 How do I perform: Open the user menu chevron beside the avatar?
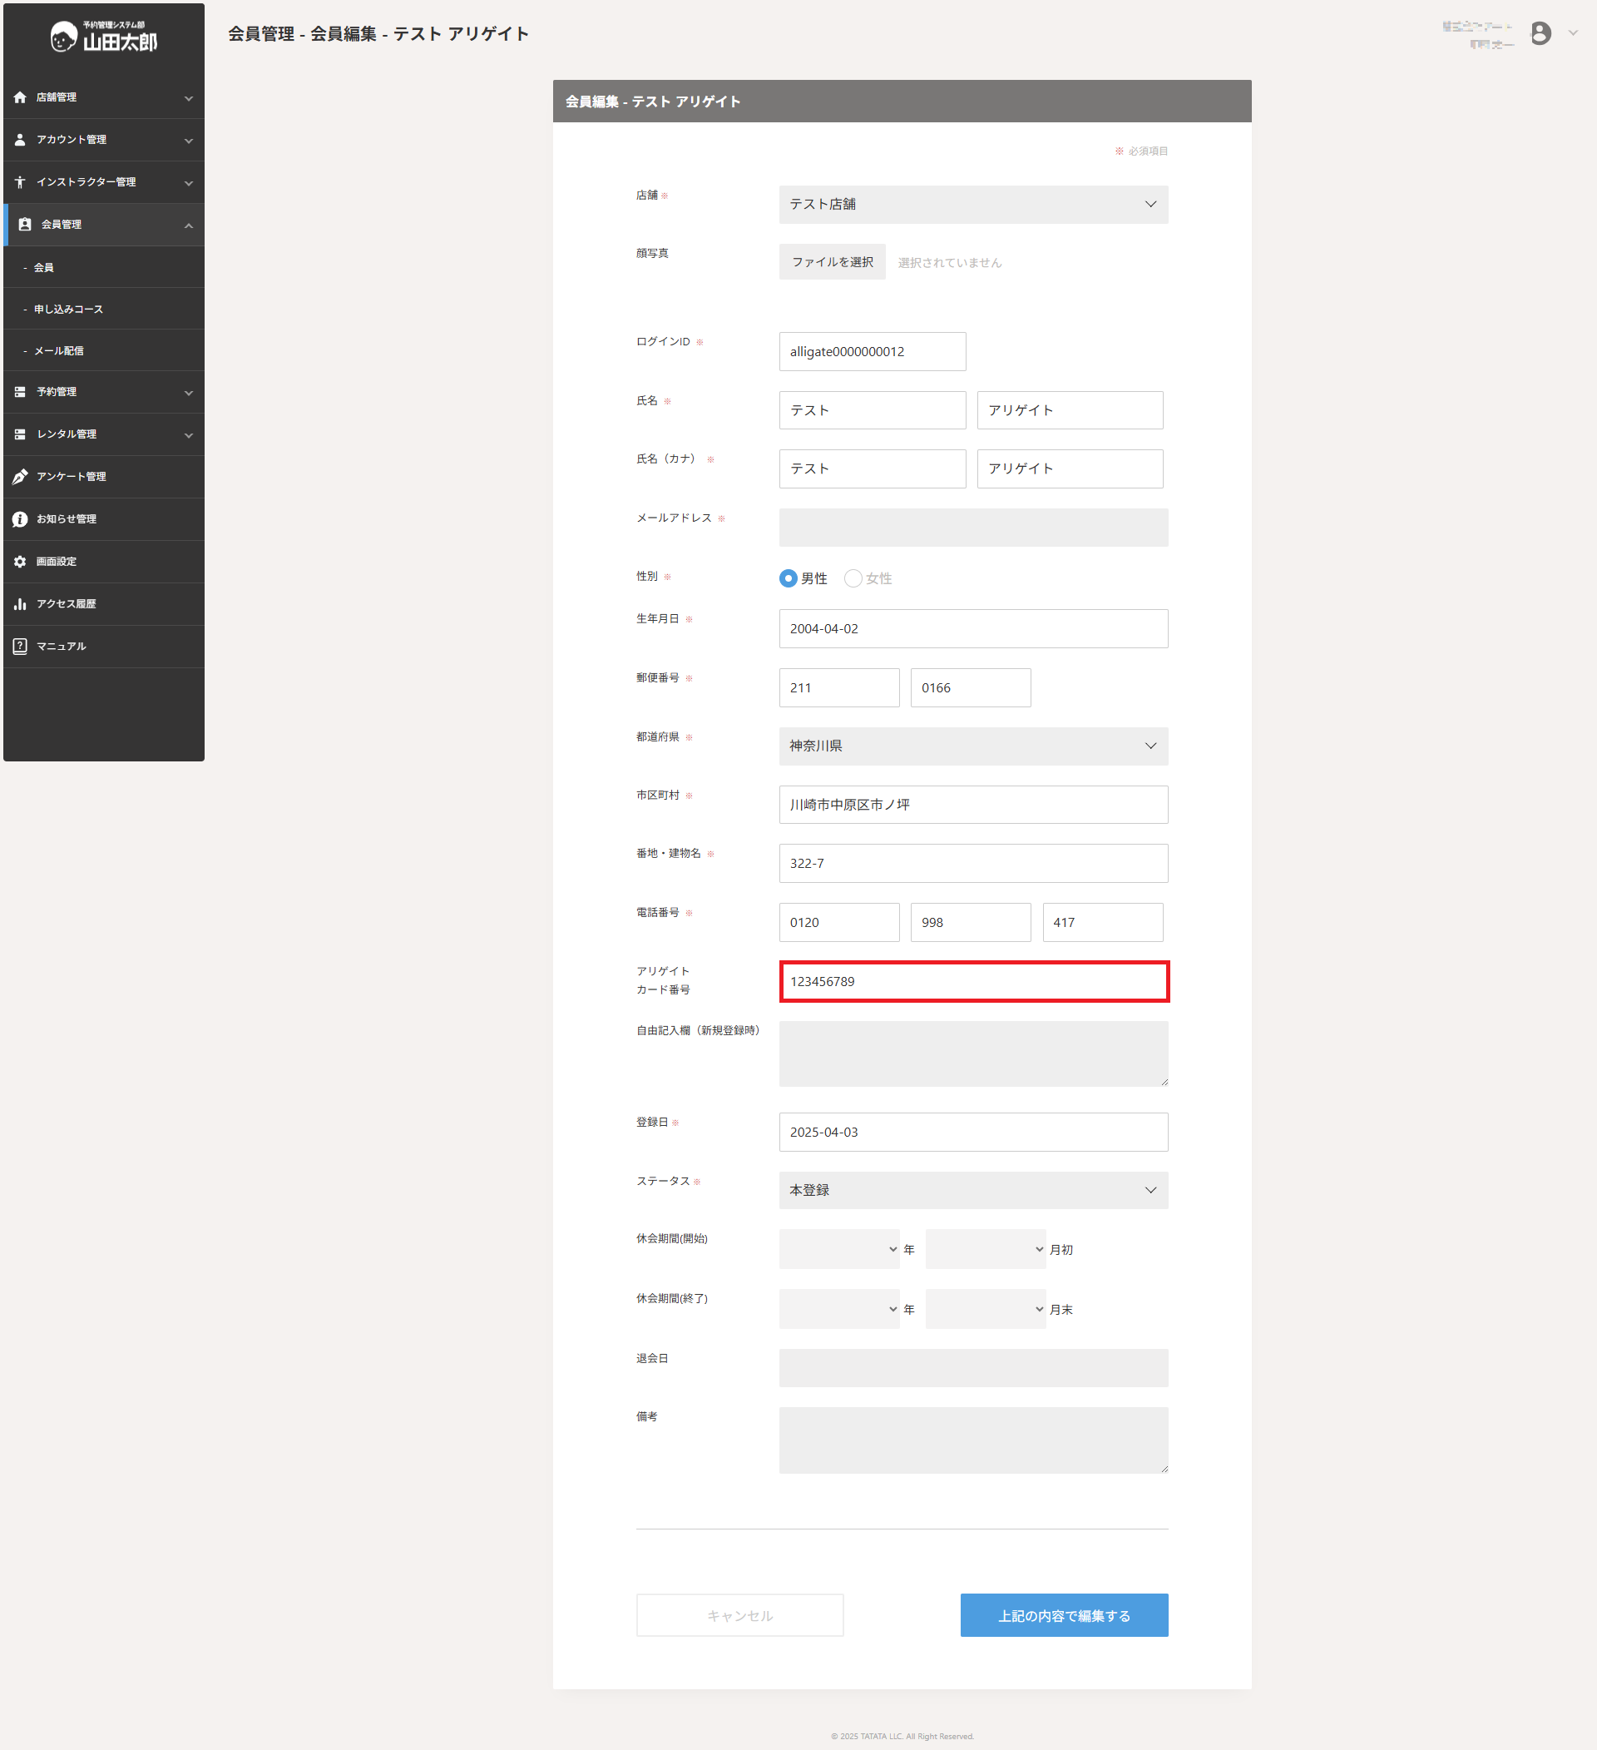(x=1573, y=33)
